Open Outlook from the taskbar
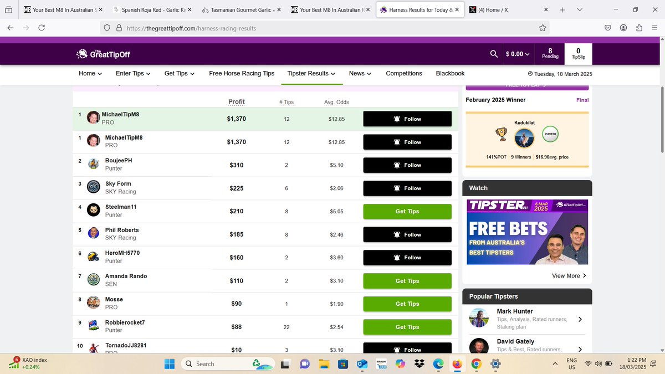665x374 pixels. tap(362, 363)
